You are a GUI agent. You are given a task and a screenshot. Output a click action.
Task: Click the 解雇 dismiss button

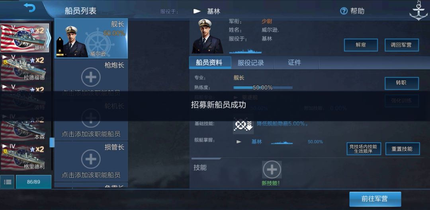pyautogui.click(x=361, y=45)
